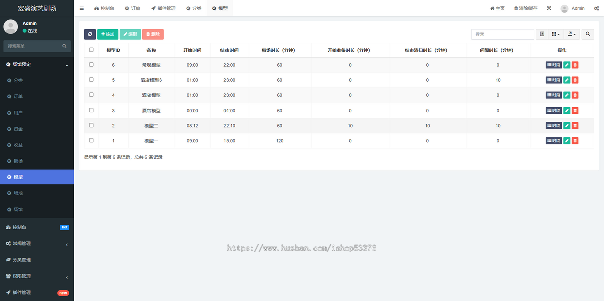Delete model ID 2 with trash icon
Screen dimensions: 604x301
tap(575, 126)
